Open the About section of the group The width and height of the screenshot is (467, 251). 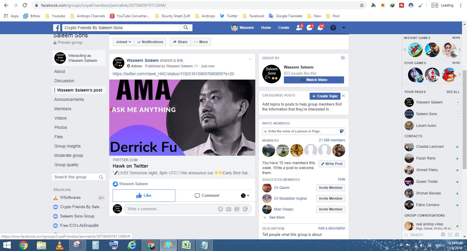click(60, 71)
